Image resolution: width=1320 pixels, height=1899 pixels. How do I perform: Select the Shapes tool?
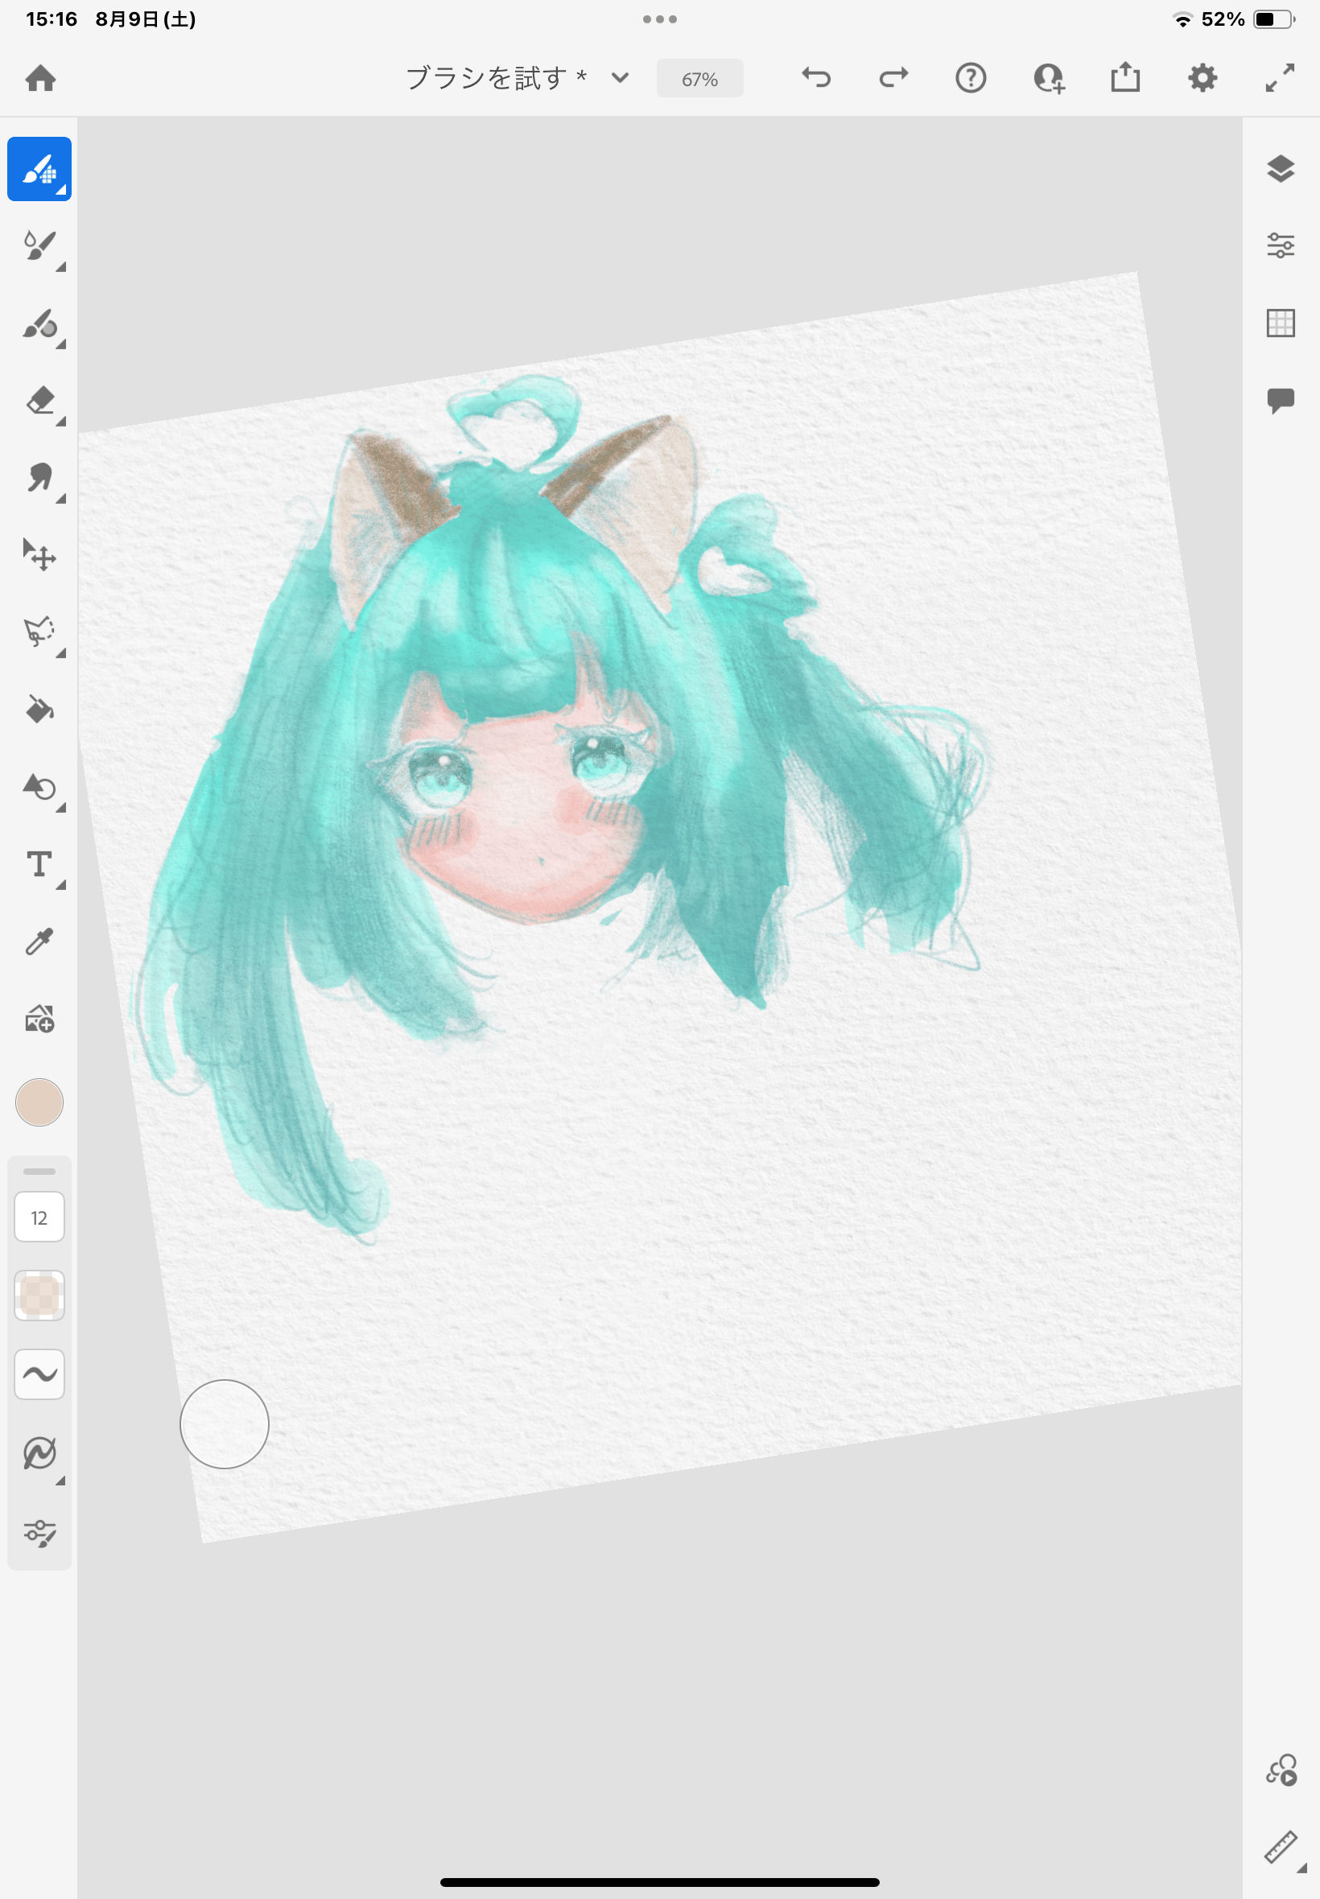click(x=39, y=787)
